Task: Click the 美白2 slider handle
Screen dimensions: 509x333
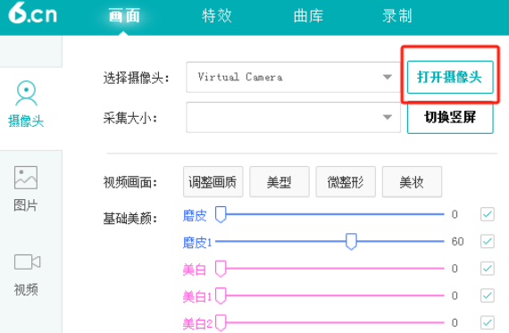Action: 221,322
